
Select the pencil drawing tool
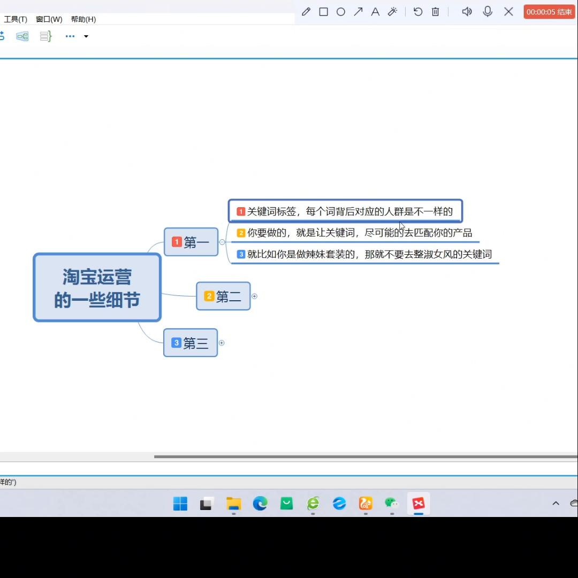(306, 12)
